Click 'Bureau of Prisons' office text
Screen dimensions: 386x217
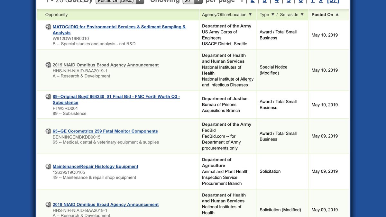click(219, 105)
